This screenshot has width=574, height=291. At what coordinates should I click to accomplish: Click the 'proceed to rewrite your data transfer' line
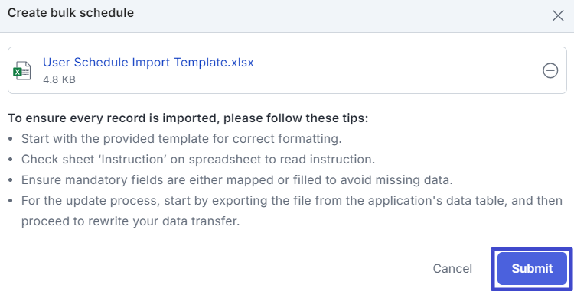tap(130, 221)
